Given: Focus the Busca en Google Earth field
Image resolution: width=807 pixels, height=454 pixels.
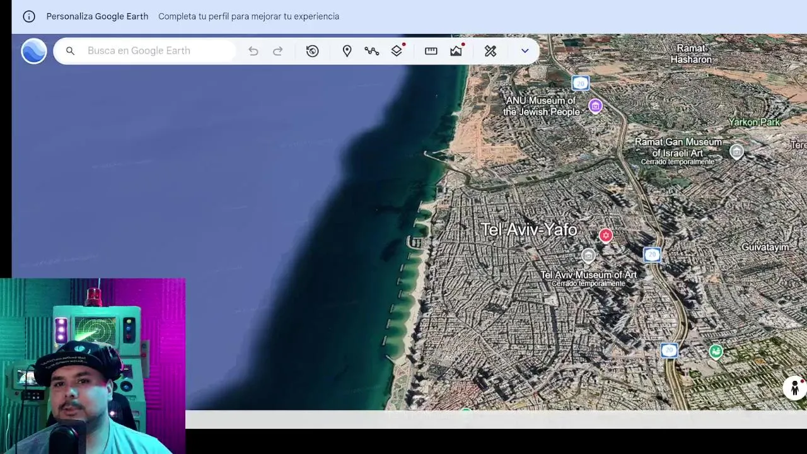Looking at the screenshot, I should coord(145,51).
